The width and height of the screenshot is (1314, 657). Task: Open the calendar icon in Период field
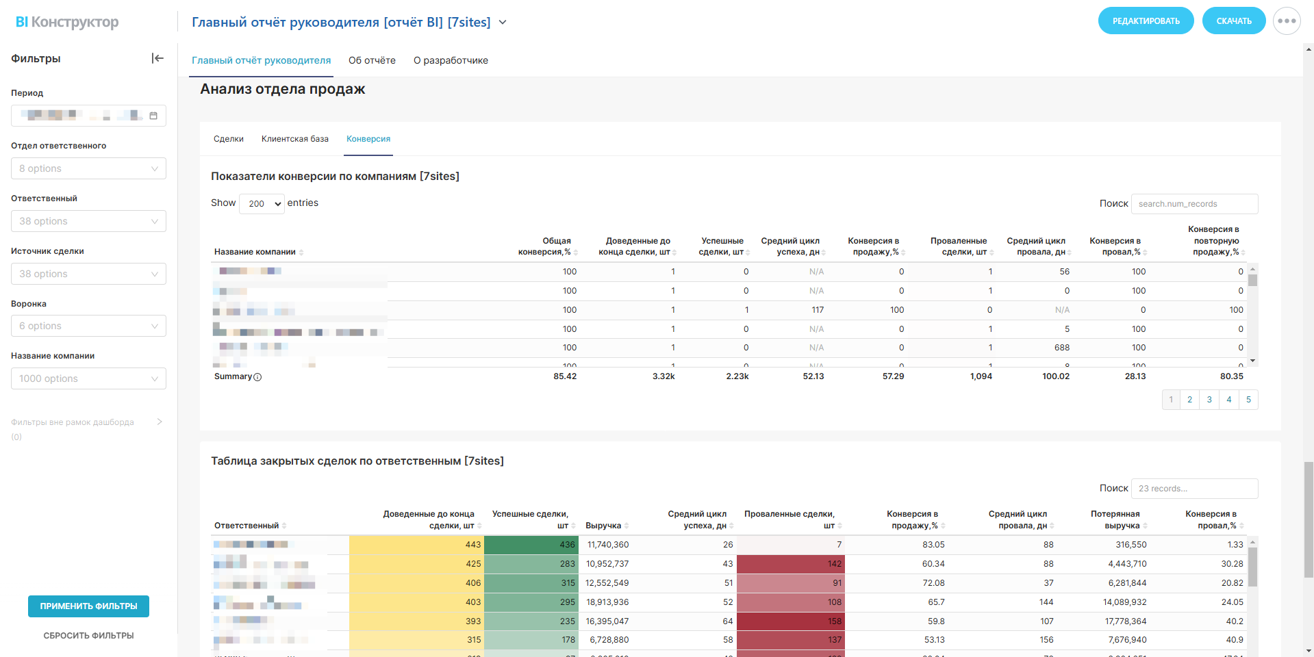[153, 116]
